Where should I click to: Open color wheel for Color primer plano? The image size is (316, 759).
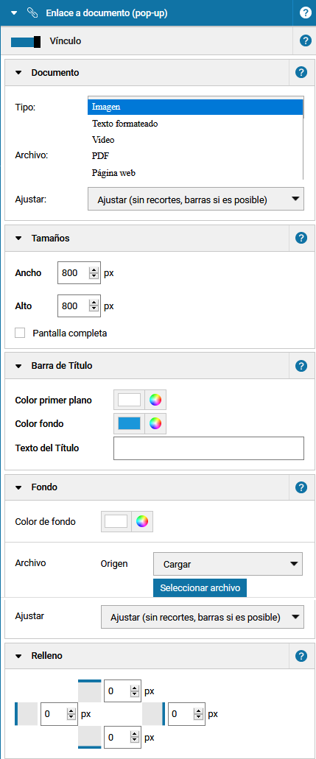(155, 400)
